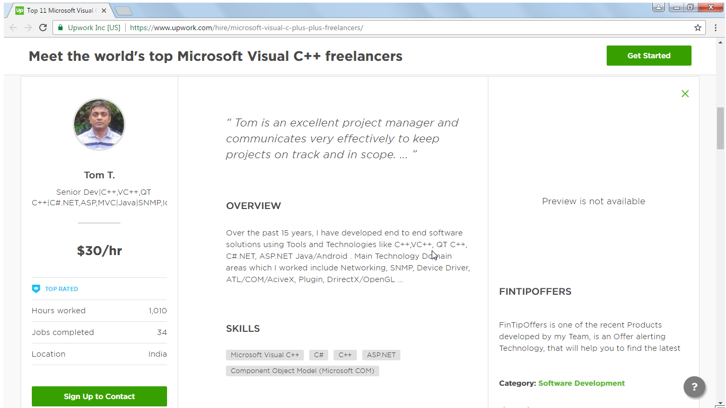Click the page heading about freelancers

(x=215, y=56)
